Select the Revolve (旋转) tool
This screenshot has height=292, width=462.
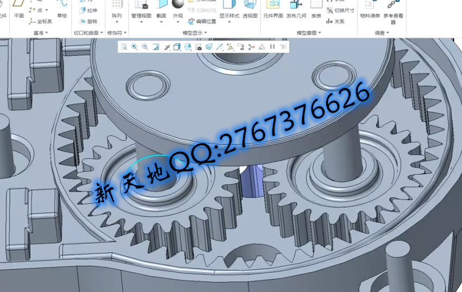click(88, 21)
